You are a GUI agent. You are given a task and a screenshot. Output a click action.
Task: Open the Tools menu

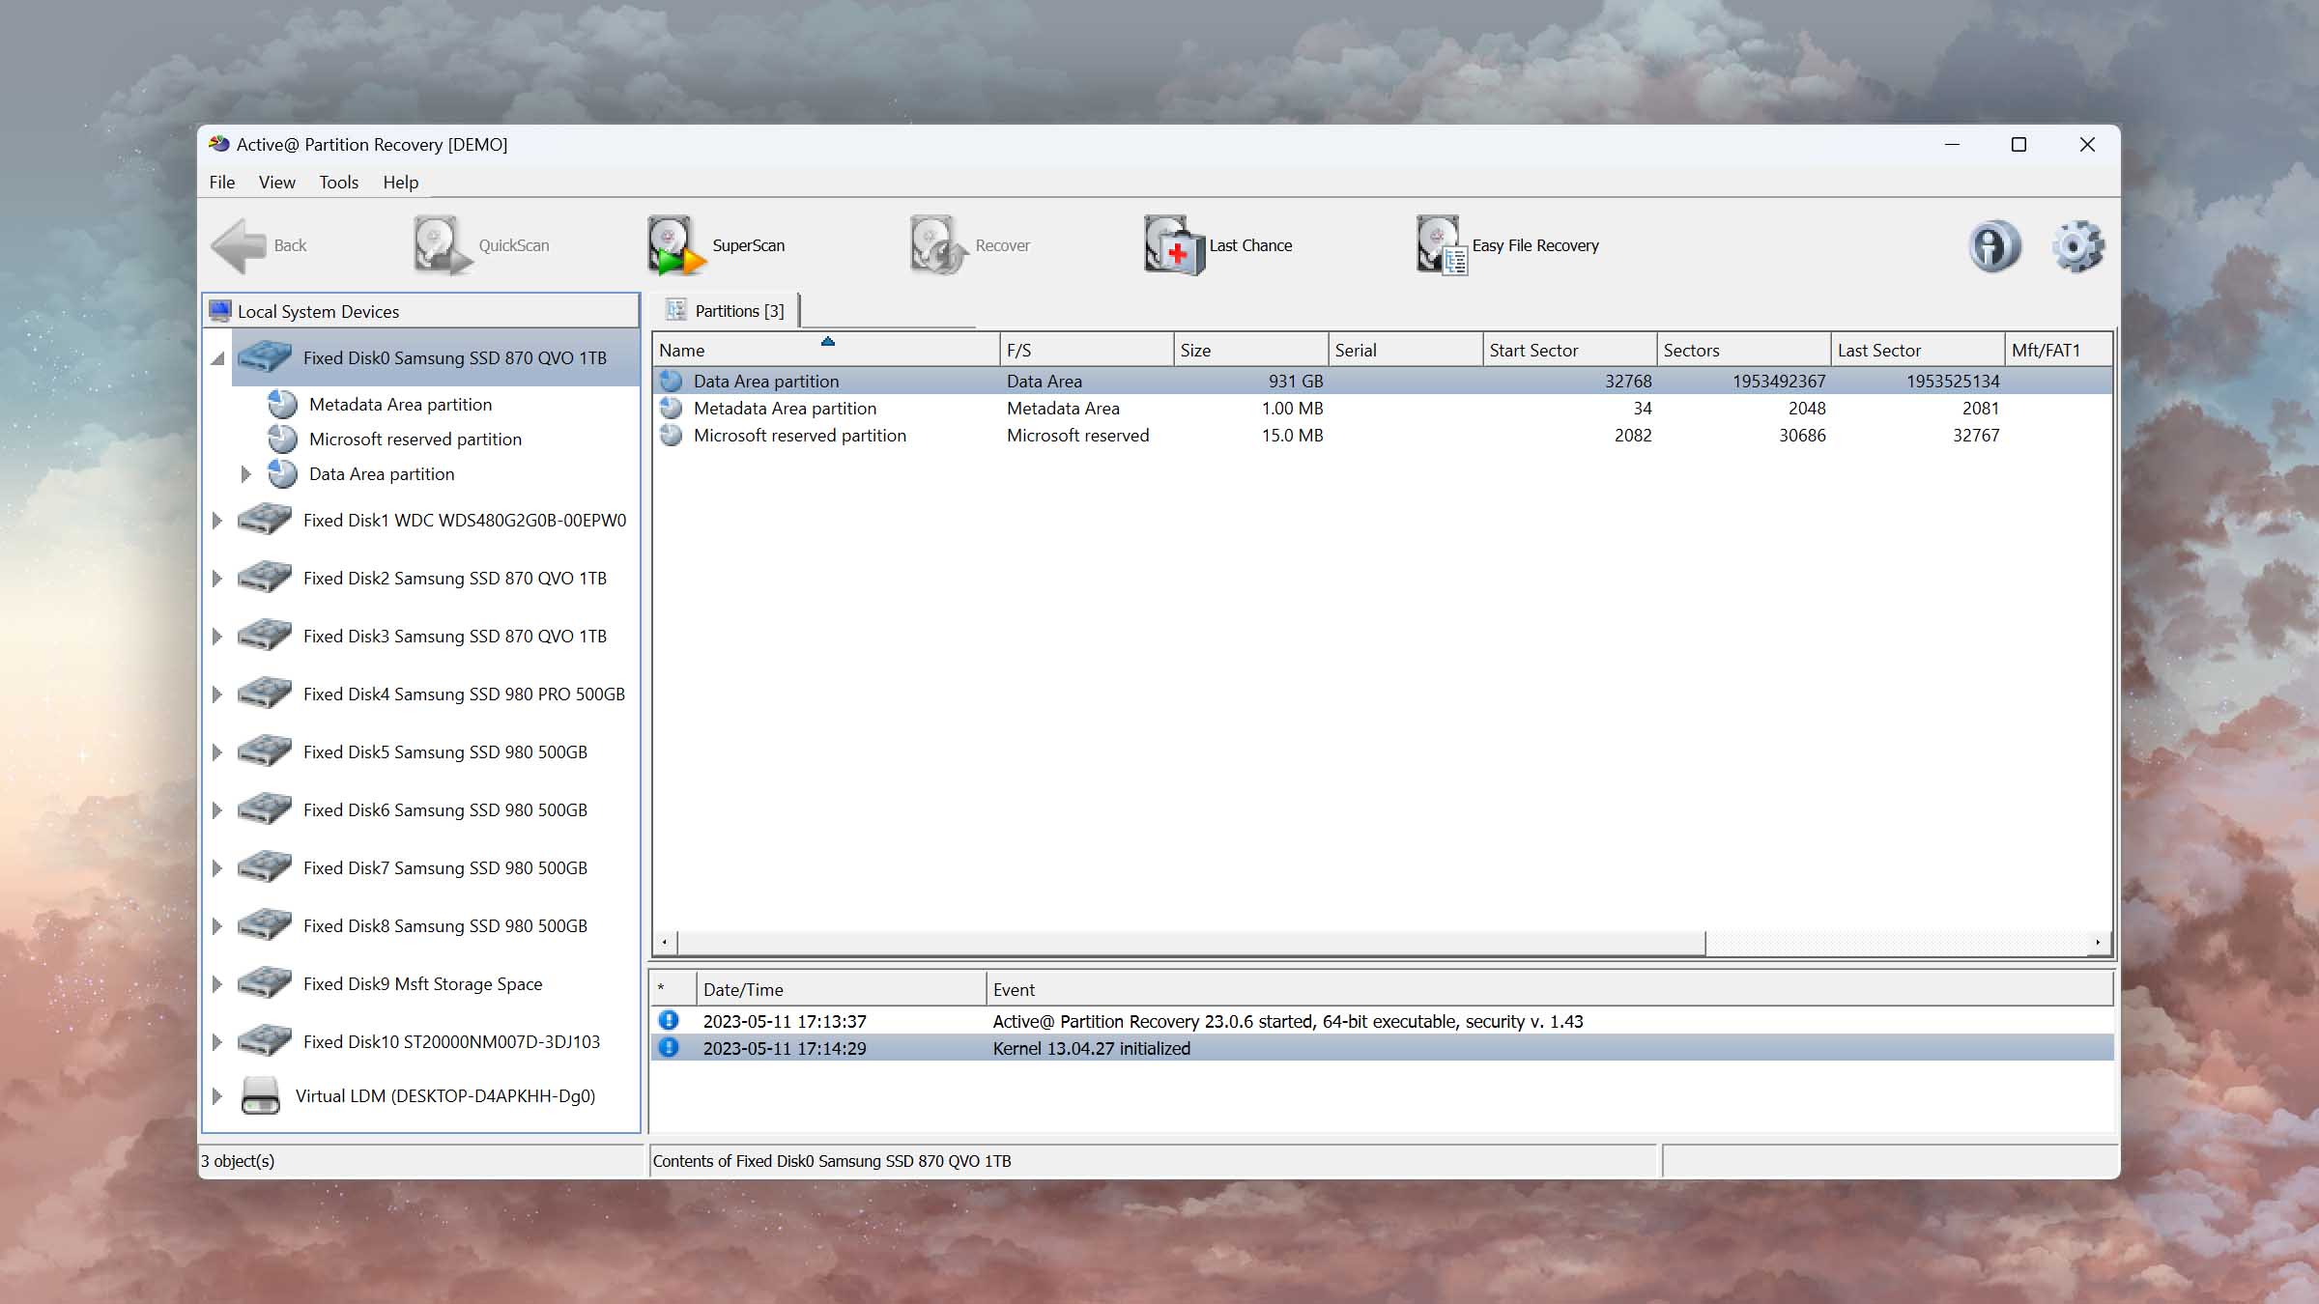338,182
